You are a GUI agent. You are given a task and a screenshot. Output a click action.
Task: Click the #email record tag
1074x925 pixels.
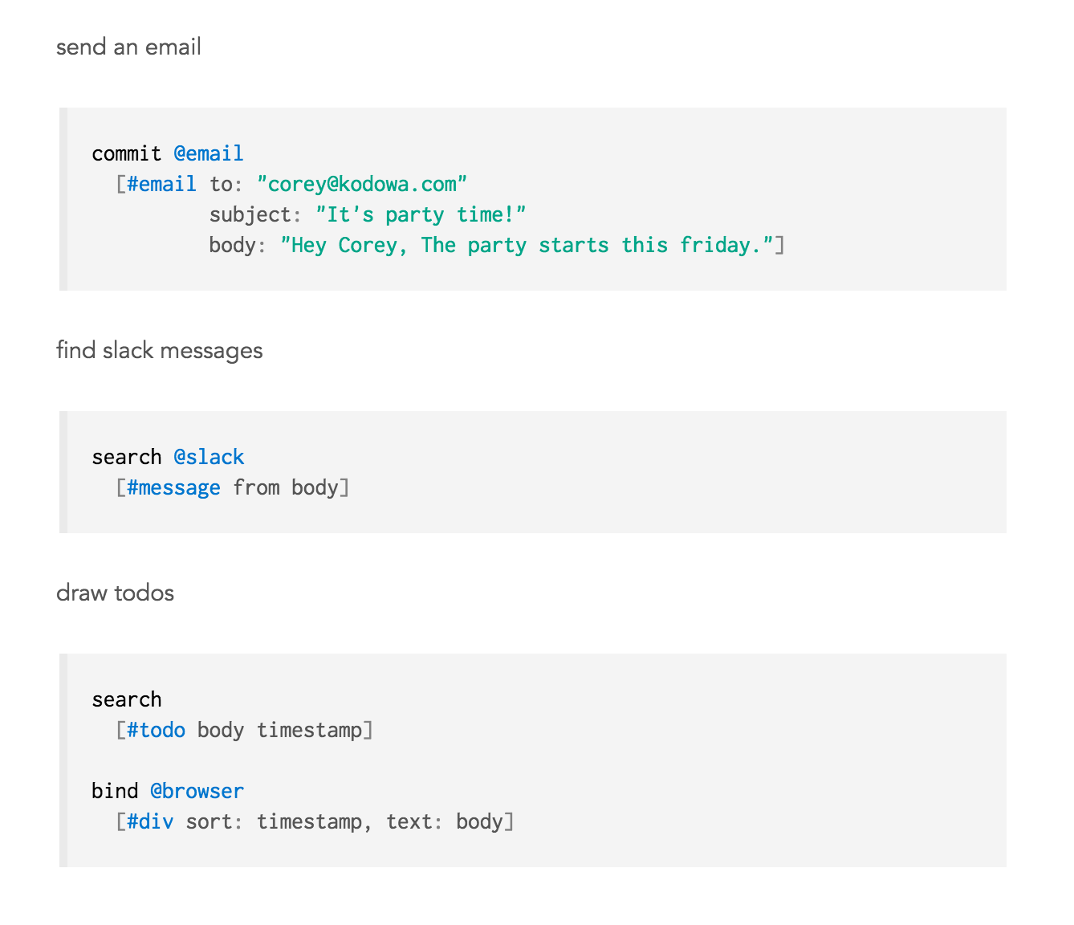tap(162, 184)
